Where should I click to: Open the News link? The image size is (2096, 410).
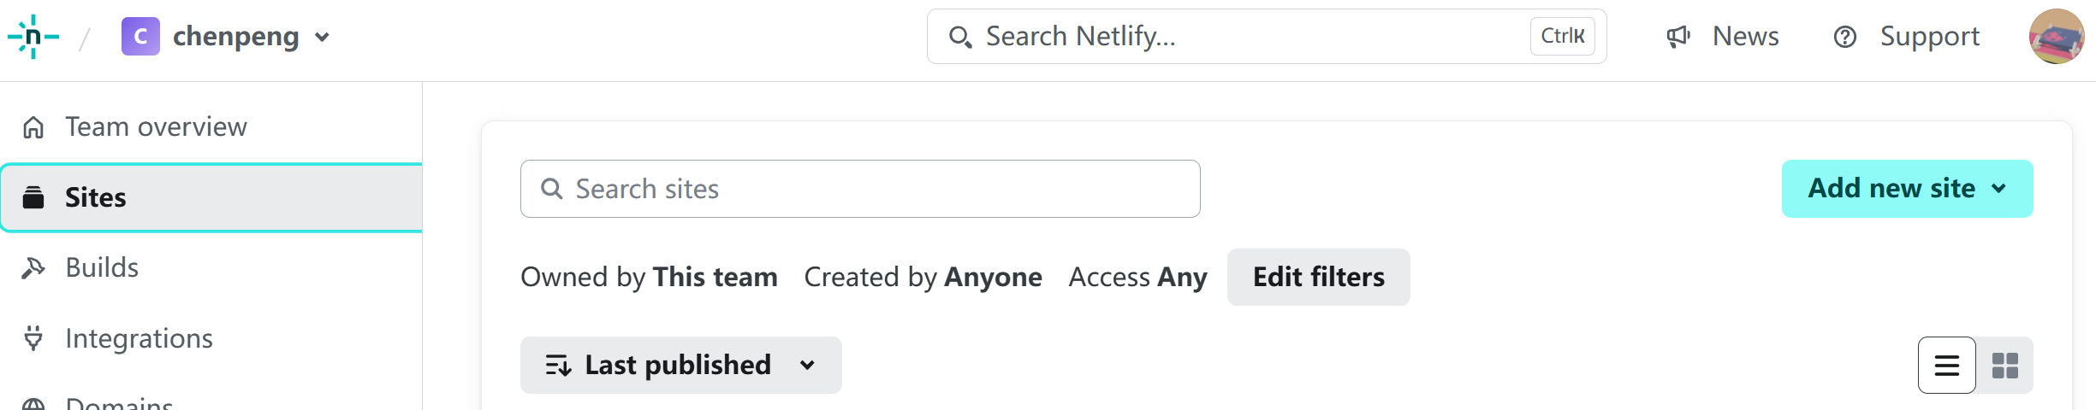coord(1745,37)
